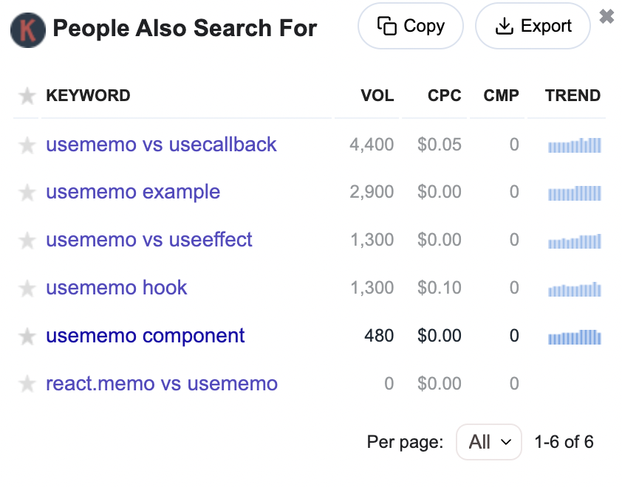Screen dimensions: 622x487
Task: Star the 'usememo example' keyword
Action: pyautogui.click(x=27, y=193)
